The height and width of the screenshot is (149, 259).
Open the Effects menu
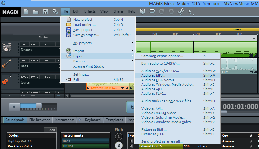(x=90, y=11)
